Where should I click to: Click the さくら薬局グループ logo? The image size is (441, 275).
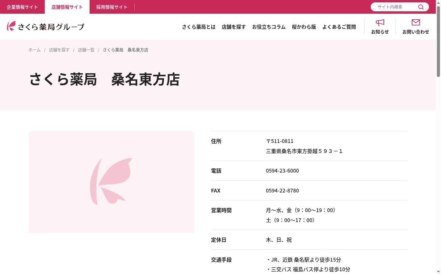[x=45, y=26]
